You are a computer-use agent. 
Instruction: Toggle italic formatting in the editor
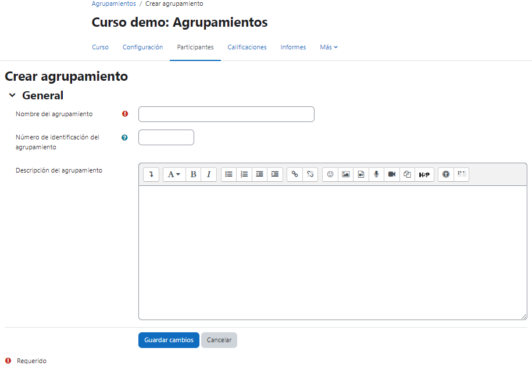tap(209, 174)
